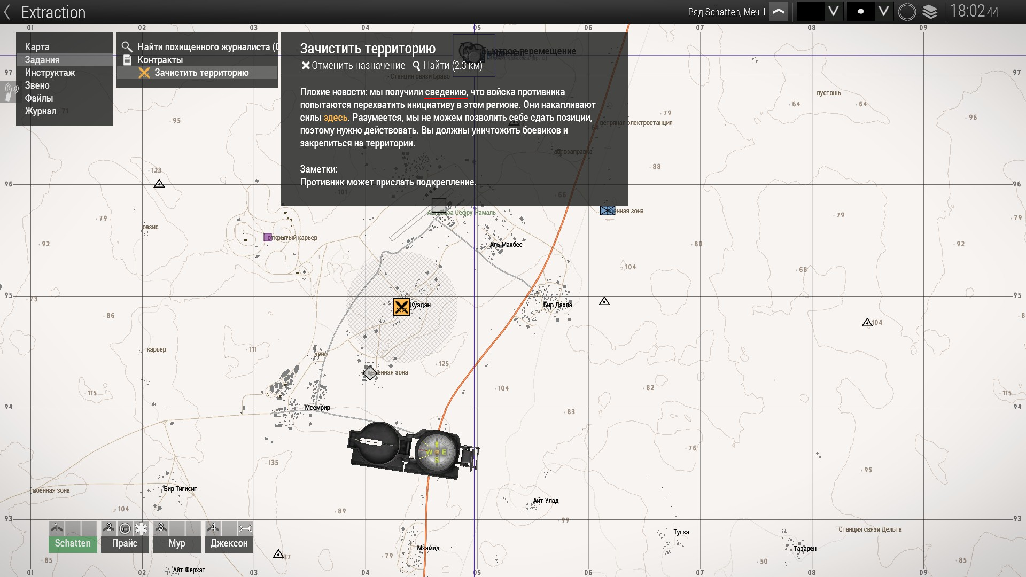This screenshot has width=1026, height=577.
Task: Click the Мсемрир town label
Action: click(317, 408)
